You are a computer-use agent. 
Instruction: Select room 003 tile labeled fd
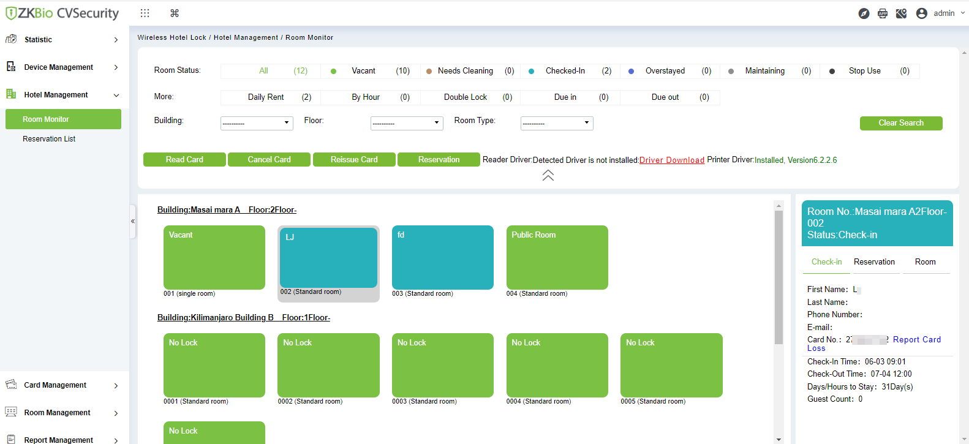[443, 257]
